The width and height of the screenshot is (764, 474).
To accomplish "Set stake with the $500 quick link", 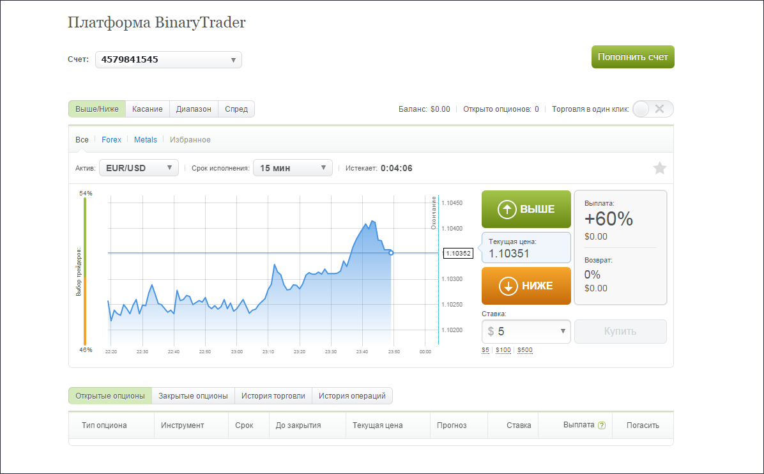I will [525, 350].
